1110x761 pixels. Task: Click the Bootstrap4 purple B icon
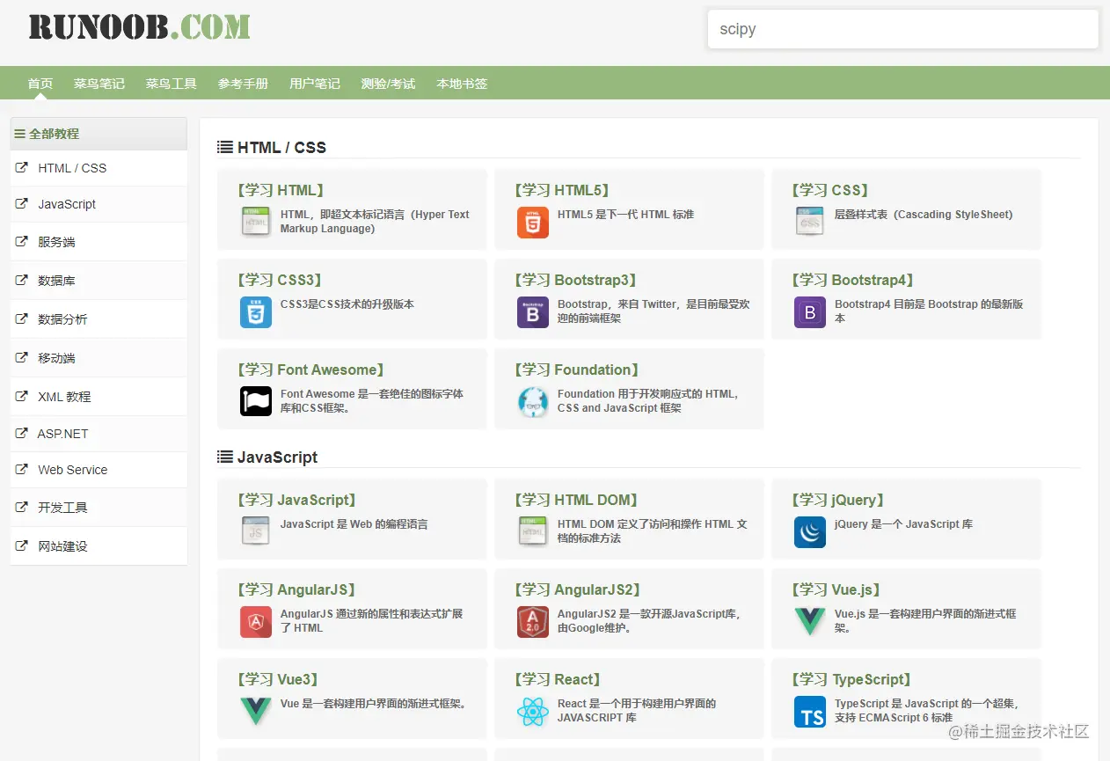810,311
